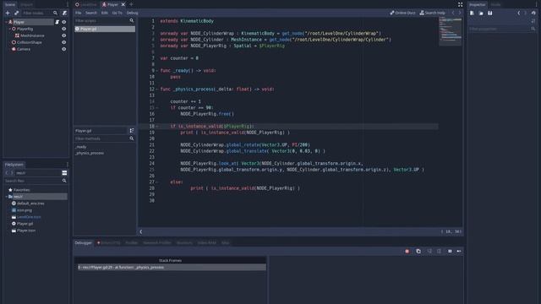The height and width of the screenshot is (304, 541).
Task: Save the current resource in Inspector
Action: pos(490,13)
